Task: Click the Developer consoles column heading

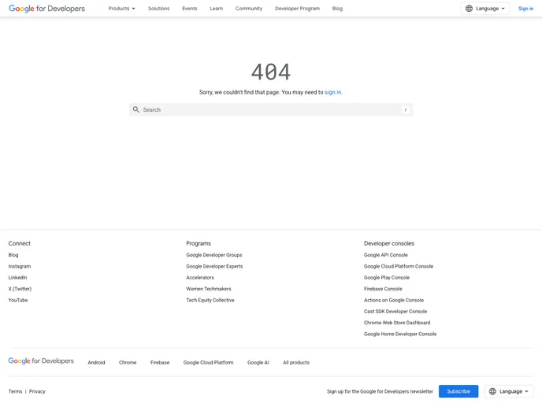Action: point(389,243)
